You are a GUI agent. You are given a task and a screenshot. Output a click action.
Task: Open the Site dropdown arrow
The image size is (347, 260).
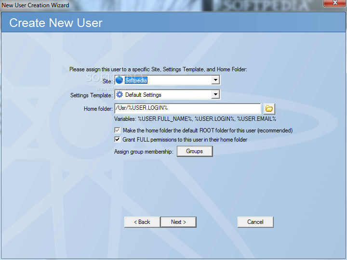pyautogui.click(x=215, y=80)
